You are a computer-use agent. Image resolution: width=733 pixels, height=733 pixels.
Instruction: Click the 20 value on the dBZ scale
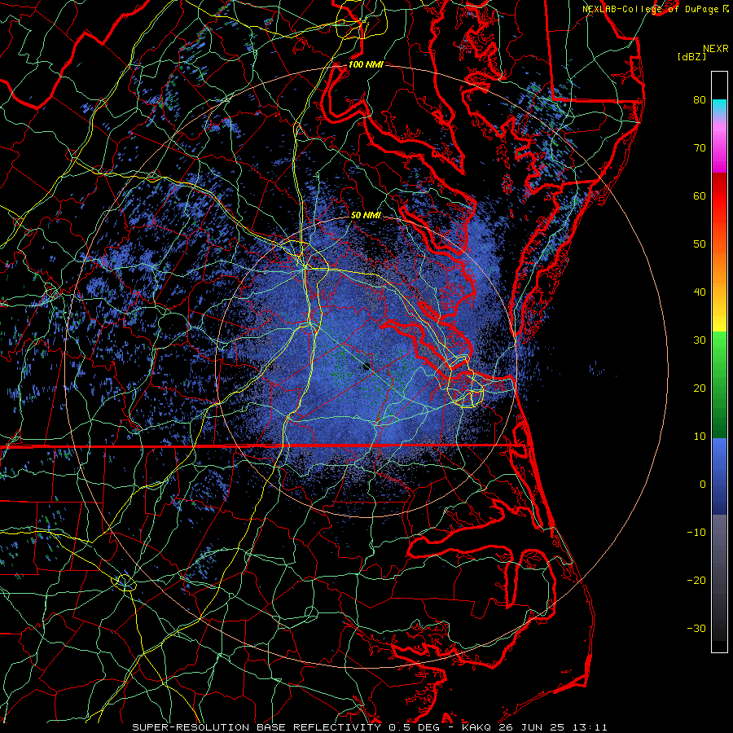(x=700, y=388)
